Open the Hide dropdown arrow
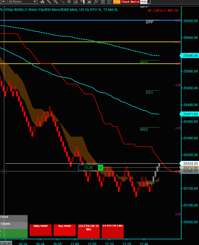This screenshot has height=245, width=199. coord(149,2)
